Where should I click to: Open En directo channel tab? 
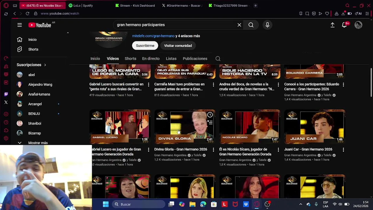(x=151, y=59)
